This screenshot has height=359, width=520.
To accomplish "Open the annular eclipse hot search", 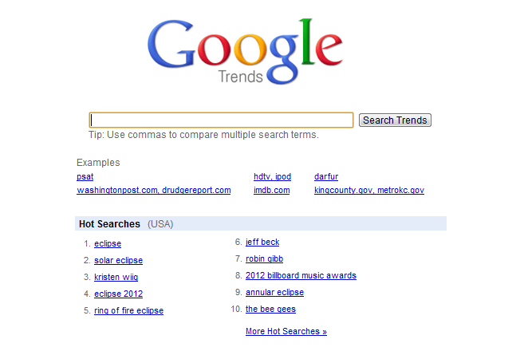I will 274,292.
